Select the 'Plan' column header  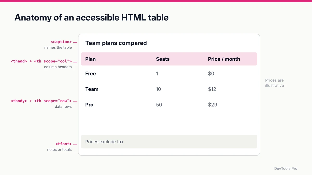point(90,59)
